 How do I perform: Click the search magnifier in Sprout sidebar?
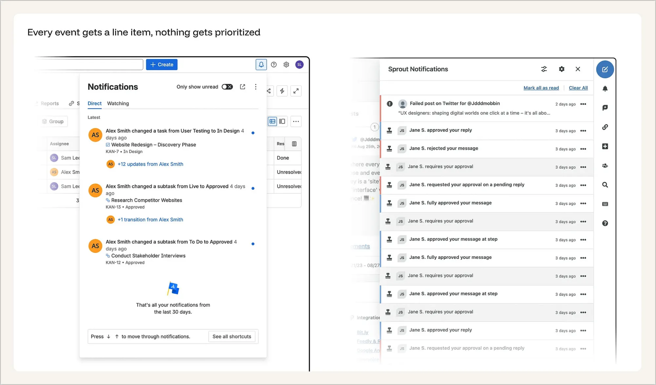605,185
